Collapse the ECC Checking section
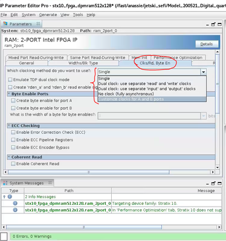226x241 pixels. (x=9, y=126)
